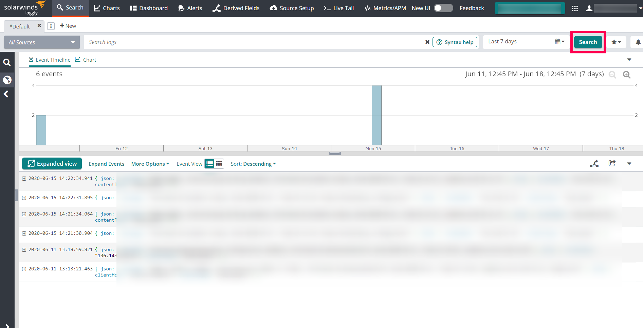The width and height of the screenshot is (643, 328).
Task: Click the zoom in magnifier icon
Action: click(627, 75)
